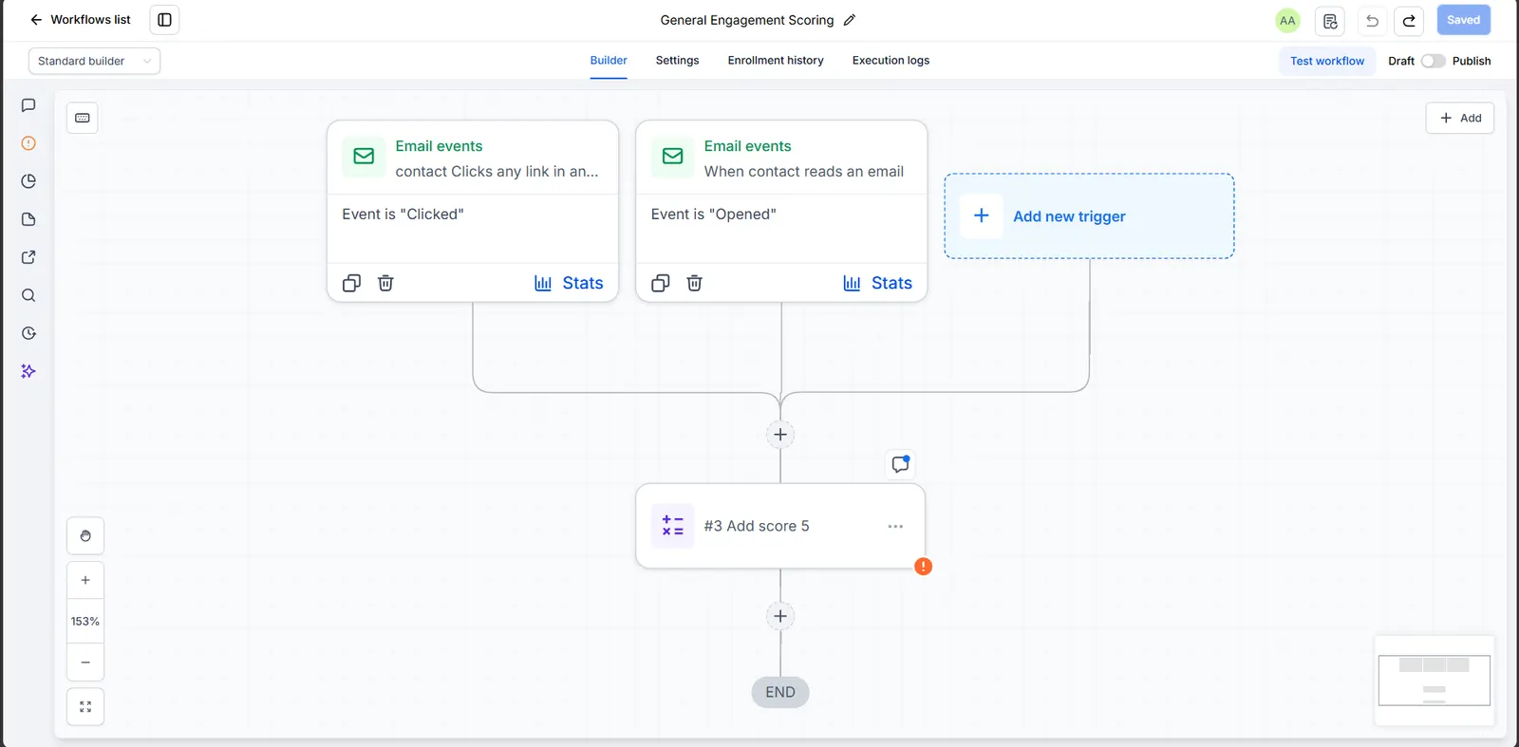
Task: Add a step above the Add score action
Action: click(780, 435)
